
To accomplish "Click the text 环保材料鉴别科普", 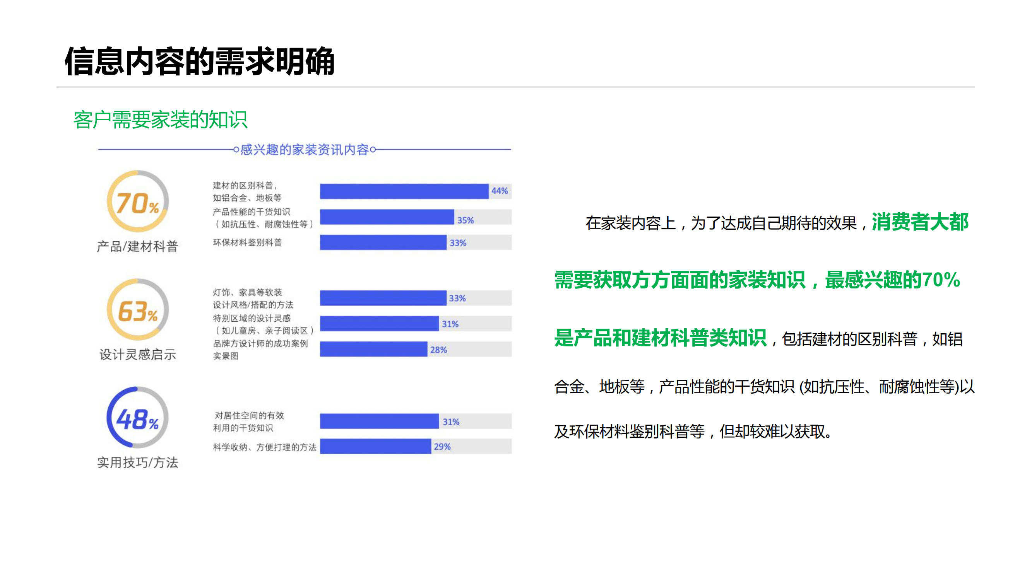I will pyautogui.click(x=247, y=242).
